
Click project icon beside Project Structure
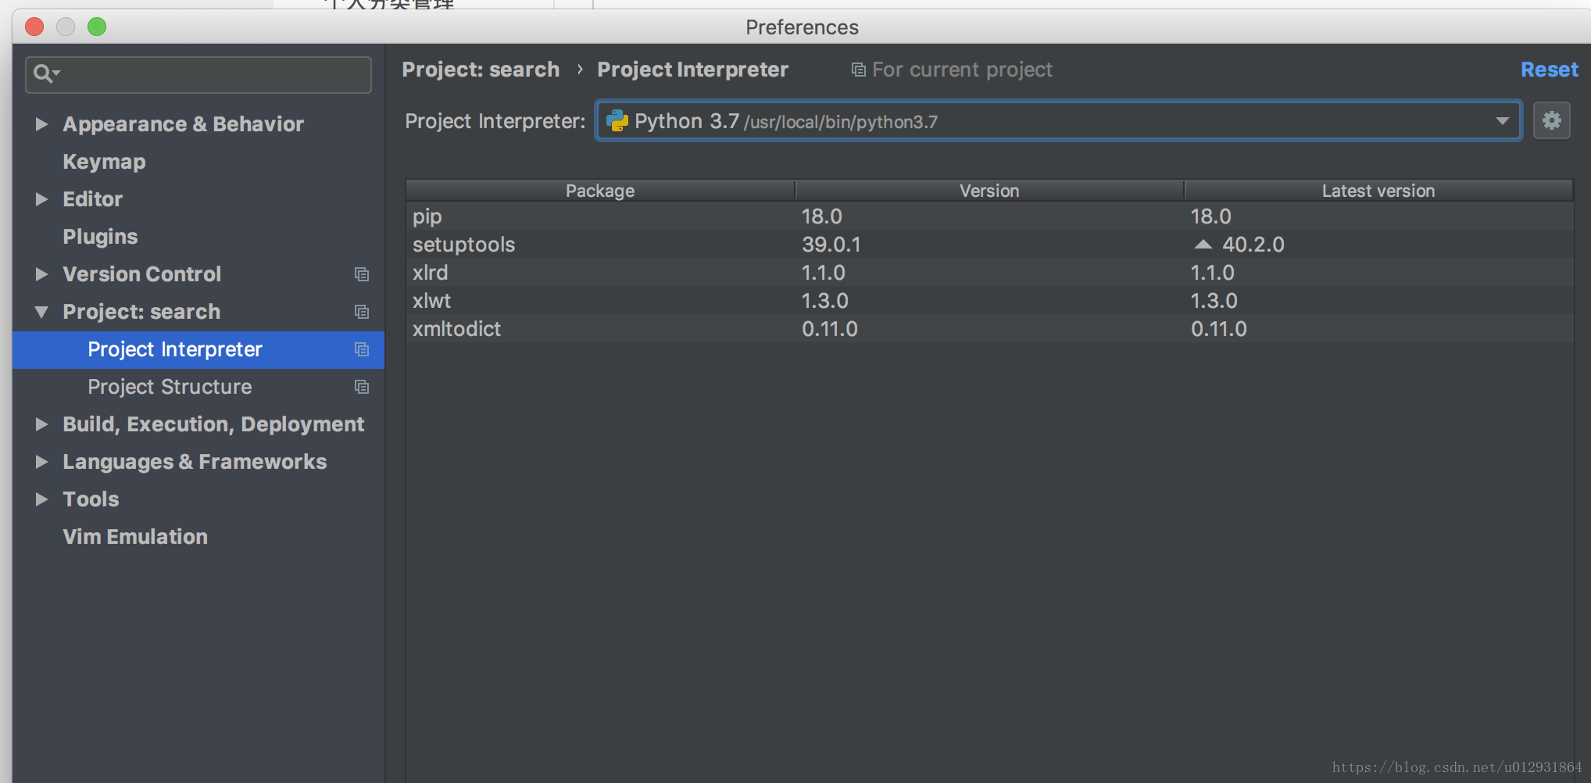361,387
